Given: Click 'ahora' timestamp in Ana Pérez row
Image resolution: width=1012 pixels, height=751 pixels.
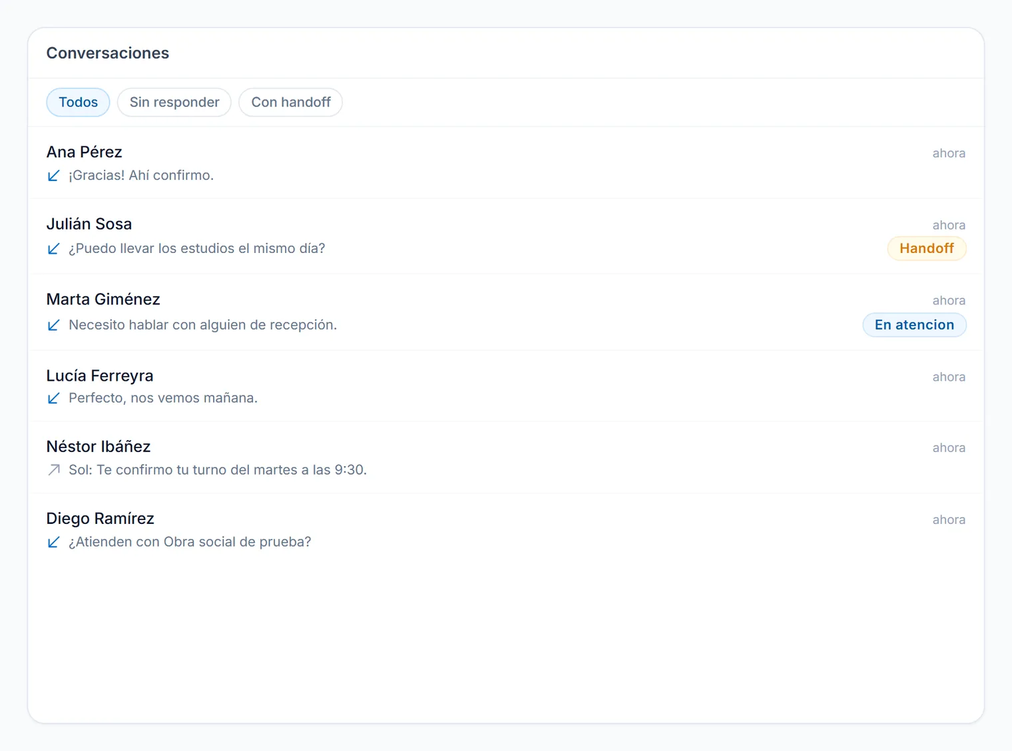Looking at the screenshot, I should [949, 153].
